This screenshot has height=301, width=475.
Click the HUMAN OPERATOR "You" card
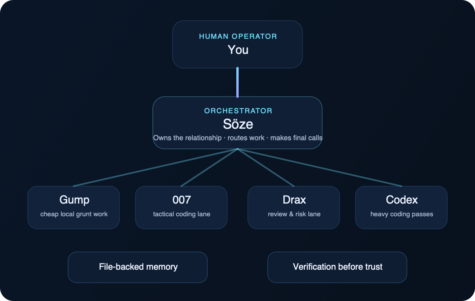(237, 44)
